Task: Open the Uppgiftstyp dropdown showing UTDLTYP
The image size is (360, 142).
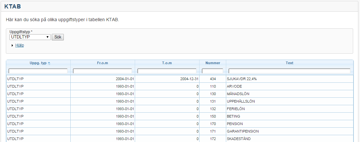Action: pos(30,37)
